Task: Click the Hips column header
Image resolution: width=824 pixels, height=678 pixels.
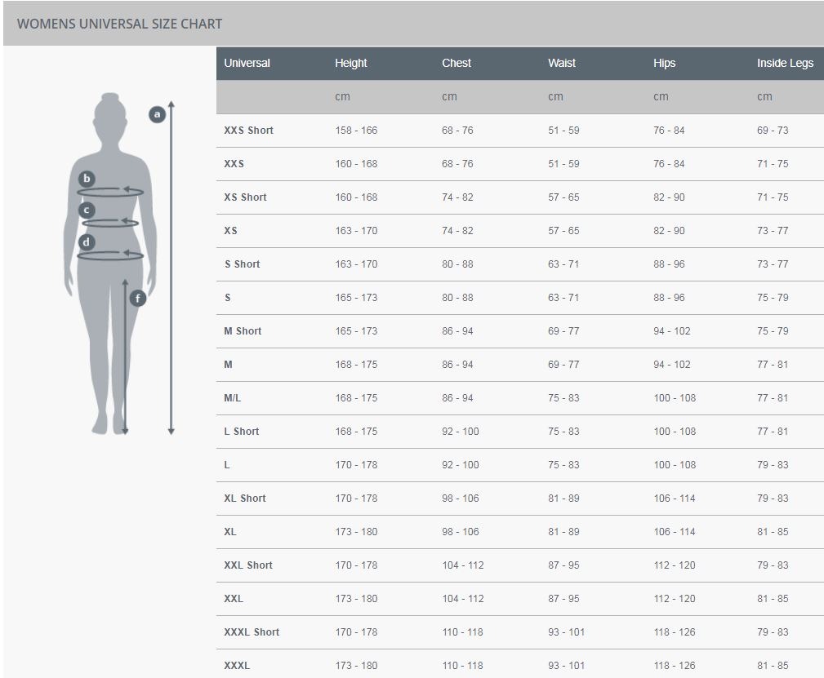Action: (664, 63)
